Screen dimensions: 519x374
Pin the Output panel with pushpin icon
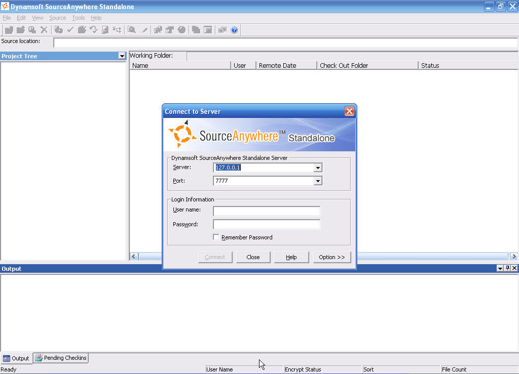[507, 268]
